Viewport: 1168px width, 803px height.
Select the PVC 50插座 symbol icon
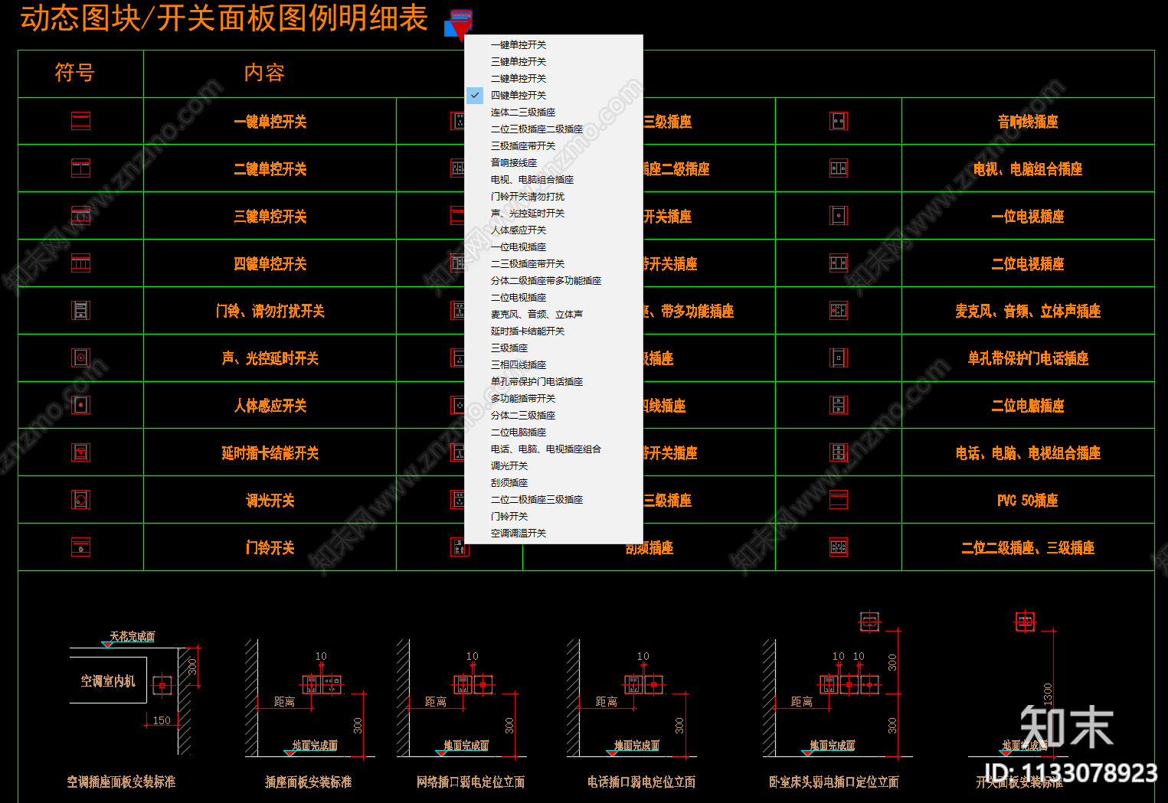coord(839,500)
